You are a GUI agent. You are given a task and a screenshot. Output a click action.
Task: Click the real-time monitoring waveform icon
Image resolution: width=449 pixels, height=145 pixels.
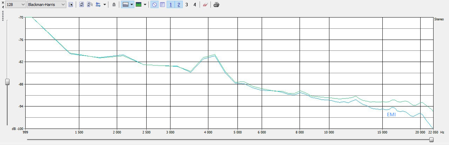pyautogui.click(x=98, y=5)
